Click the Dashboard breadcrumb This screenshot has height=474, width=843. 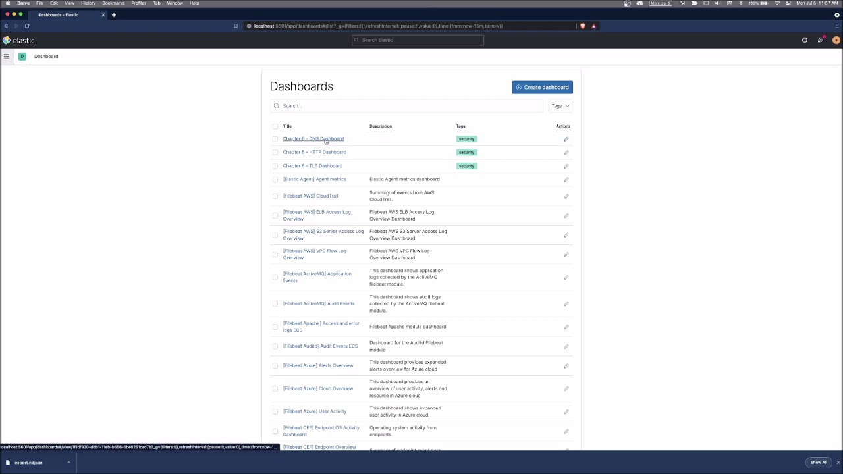click(x=46, y=56)
